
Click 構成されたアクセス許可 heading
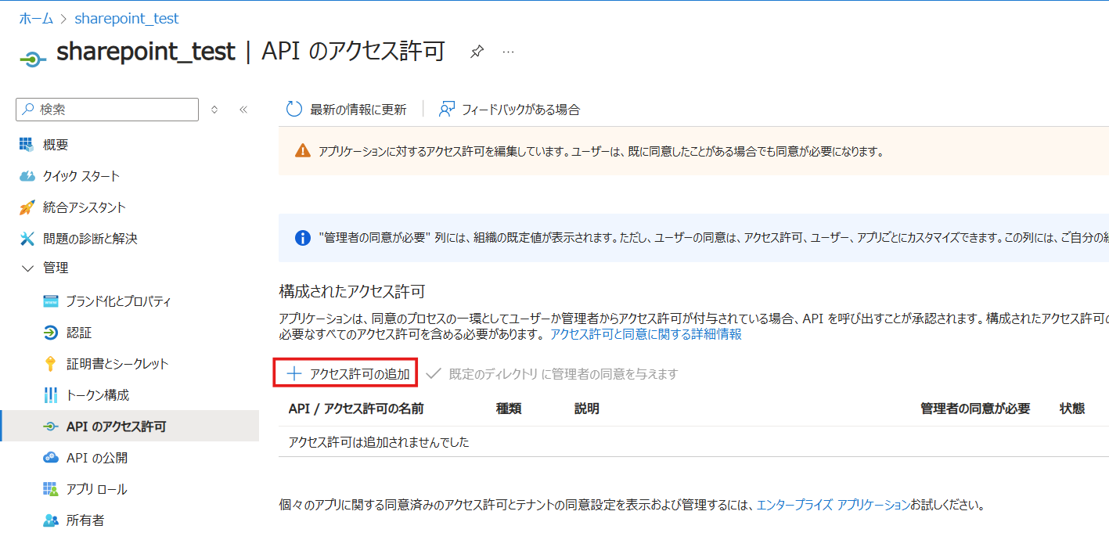point(352,292)
